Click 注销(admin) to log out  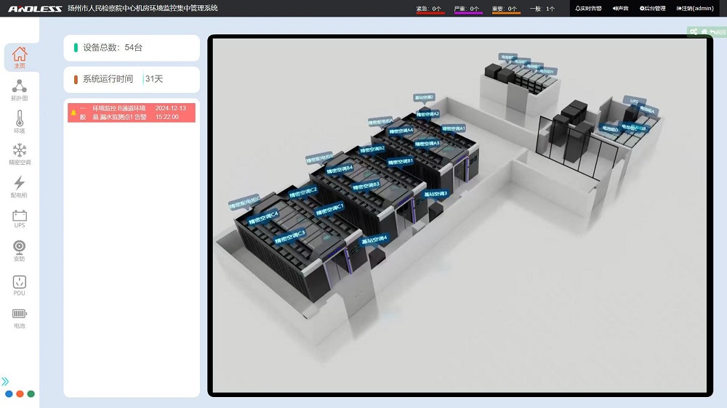point(695,9)
